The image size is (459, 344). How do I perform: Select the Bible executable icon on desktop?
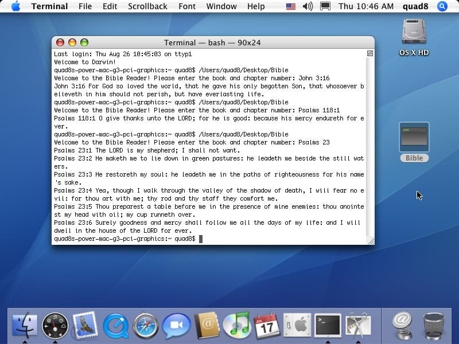414,137
